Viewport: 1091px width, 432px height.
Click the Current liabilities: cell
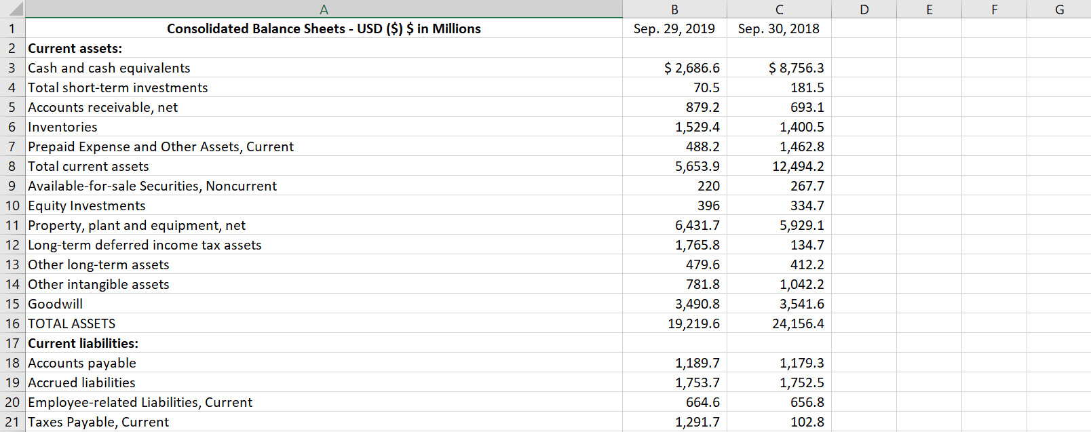pos(324,343)
